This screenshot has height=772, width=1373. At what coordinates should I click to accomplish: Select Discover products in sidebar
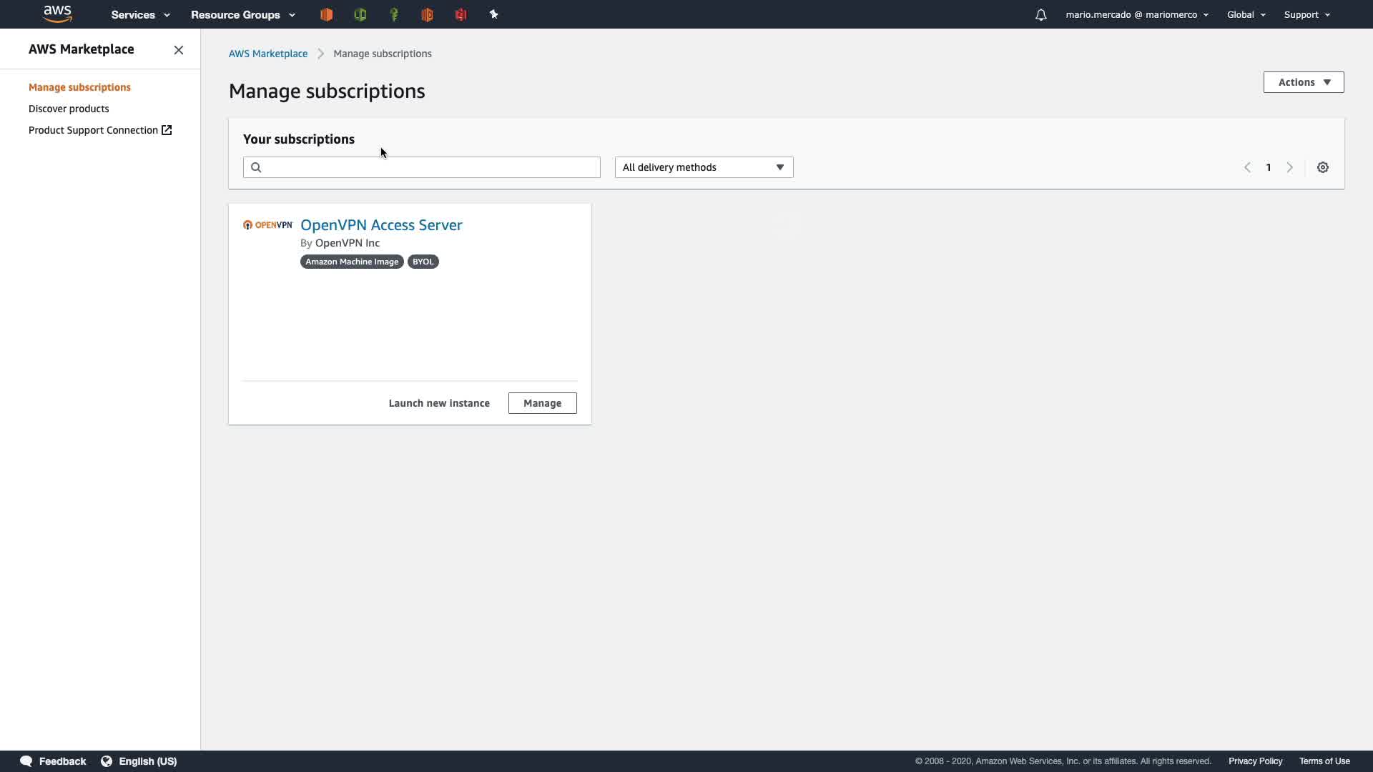[69, 109]
